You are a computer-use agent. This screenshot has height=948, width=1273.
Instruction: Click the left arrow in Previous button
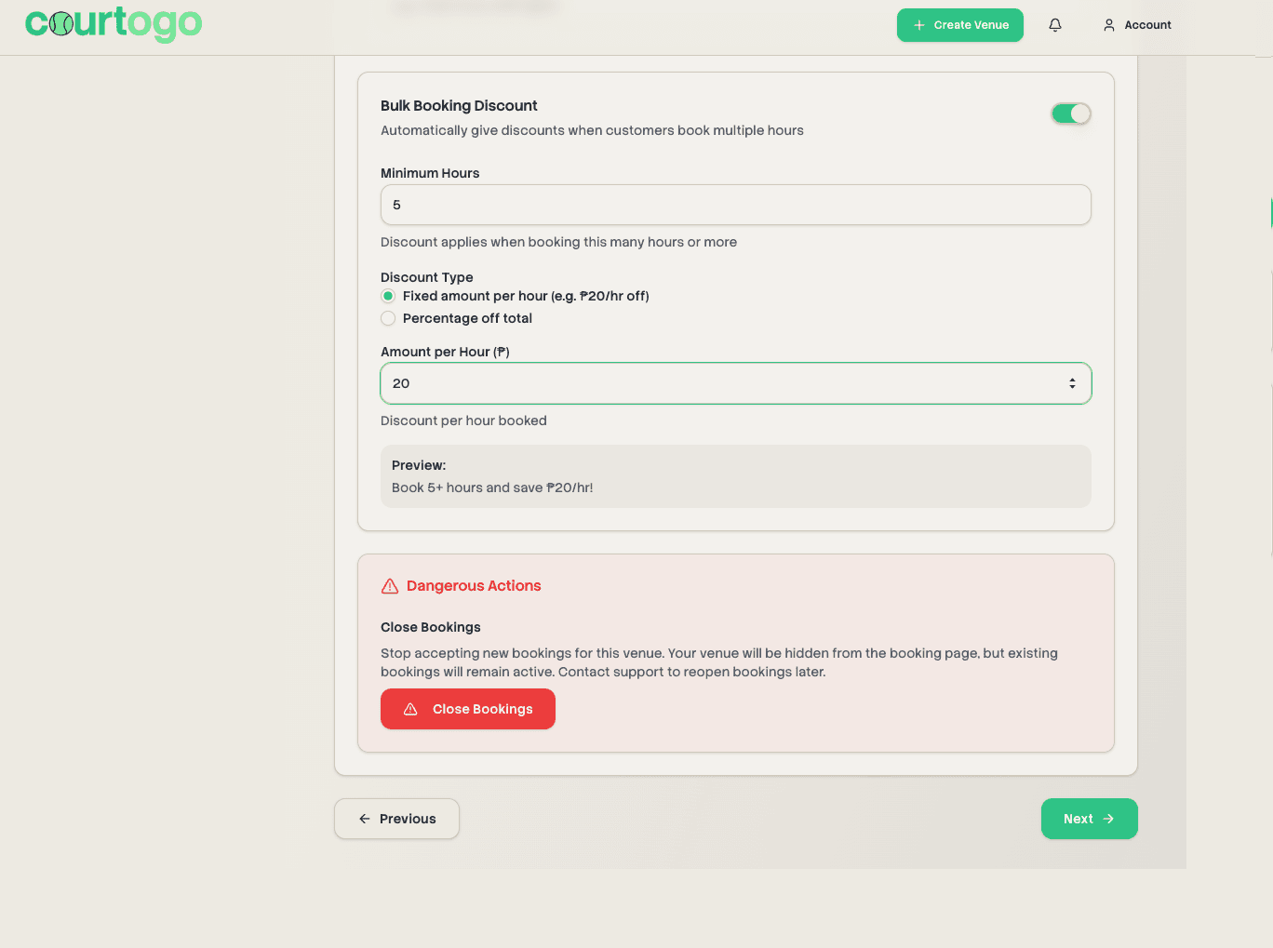[364, 819]
